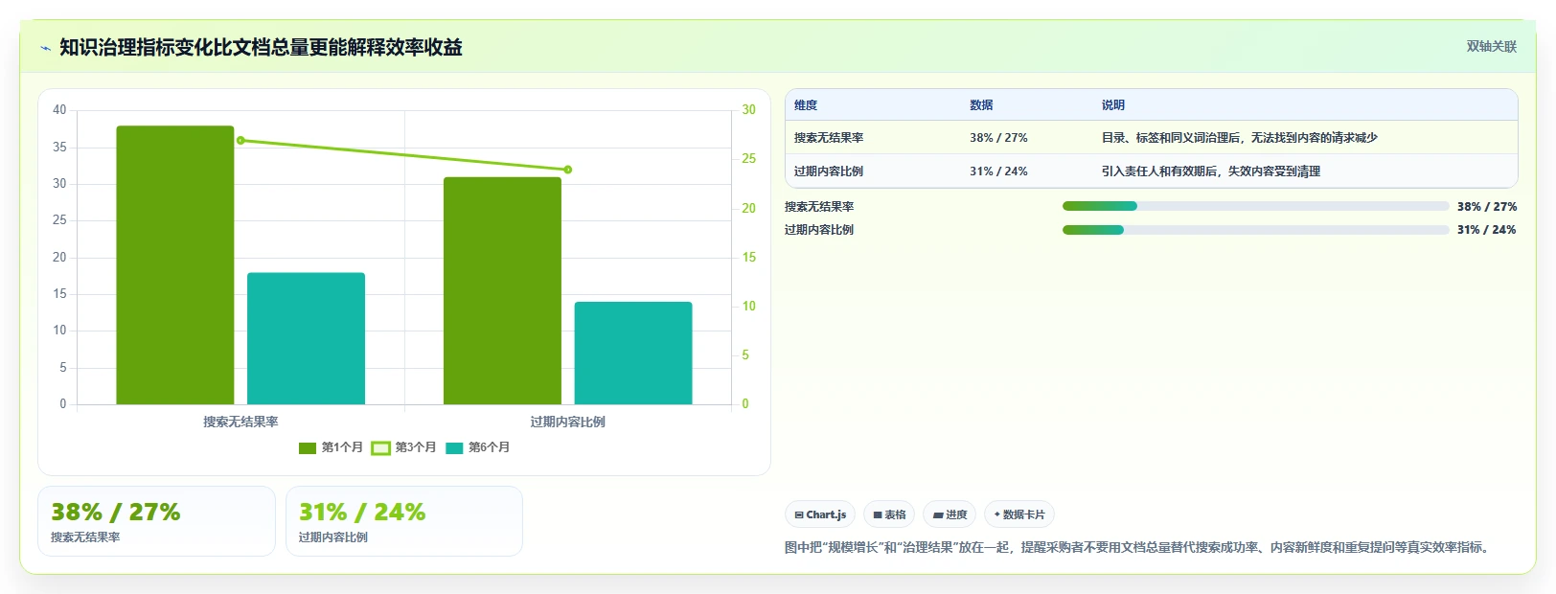Click the 31% / 24% progress value

(1487, 230)
